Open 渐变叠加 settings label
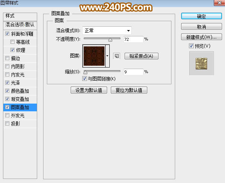The image size is (225, 183). [20, 99]
